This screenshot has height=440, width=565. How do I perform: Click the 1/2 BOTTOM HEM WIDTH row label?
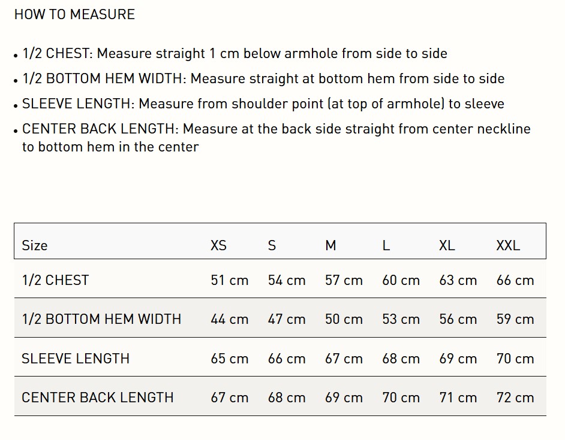pos(101,319)
